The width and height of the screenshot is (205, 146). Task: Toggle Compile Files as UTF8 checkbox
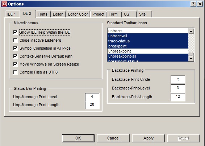(15, 72)
